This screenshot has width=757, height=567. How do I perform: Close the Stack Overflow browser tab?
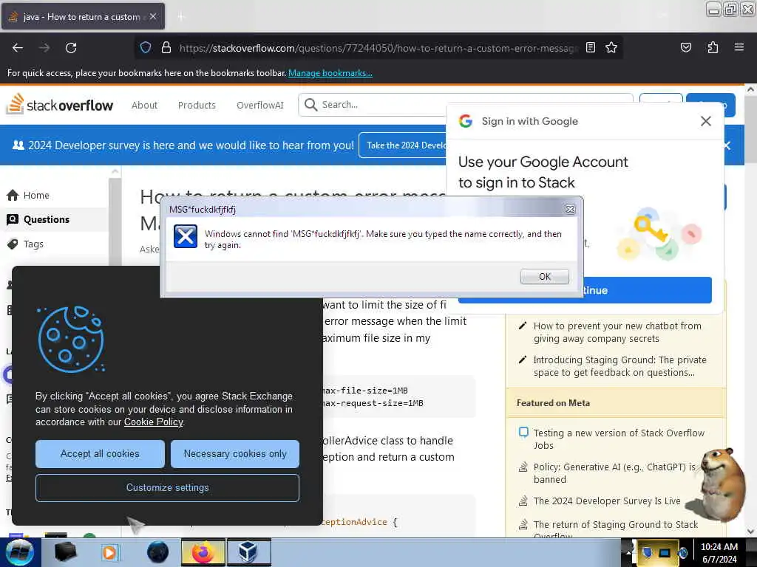point(152,16)
